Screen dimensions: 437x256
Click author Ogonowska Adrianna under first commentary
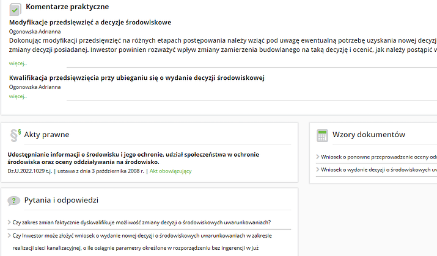point(35,31)
